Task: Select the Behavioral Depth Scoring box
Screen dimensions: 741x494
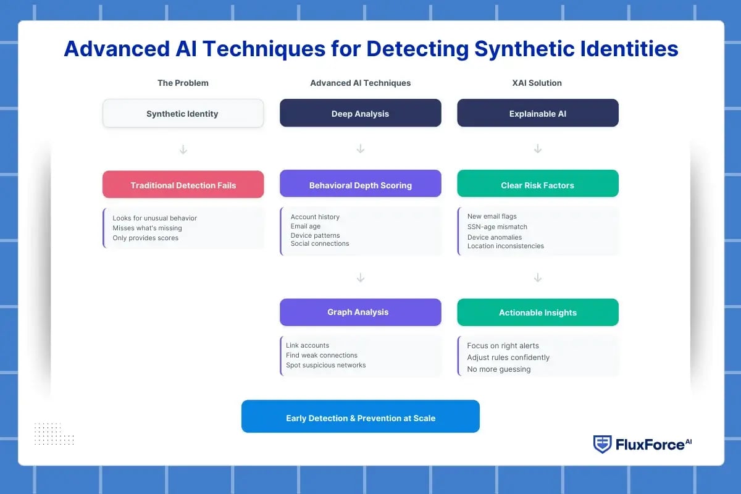Action: pyautogui.click(x=361, y=185)
